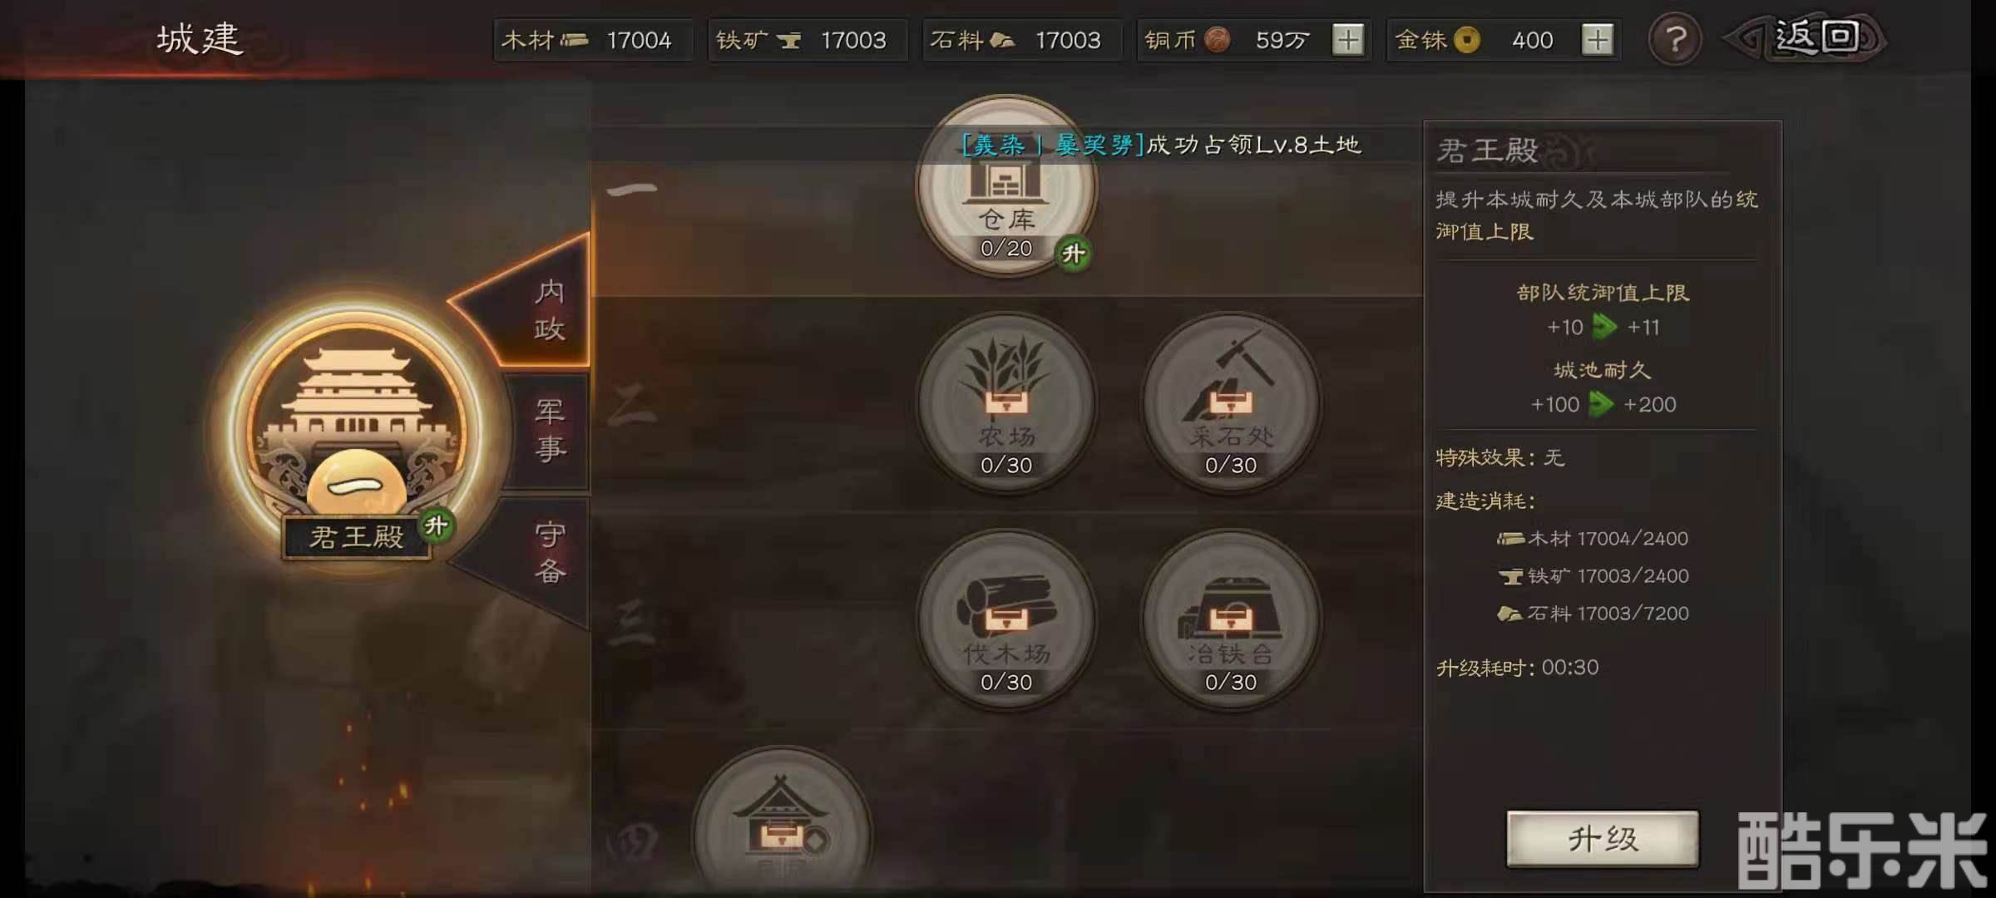
Task: Tap the green 升 badge on 仓库
Action: pyautogui.click(x=1074, y=254)
